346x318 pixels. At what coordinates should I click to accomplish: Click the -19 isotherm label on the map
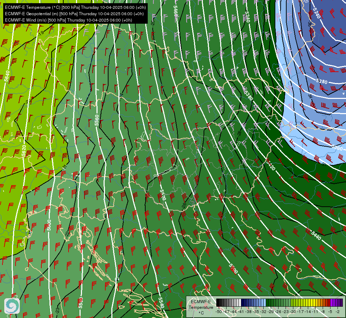pos(41,33)
